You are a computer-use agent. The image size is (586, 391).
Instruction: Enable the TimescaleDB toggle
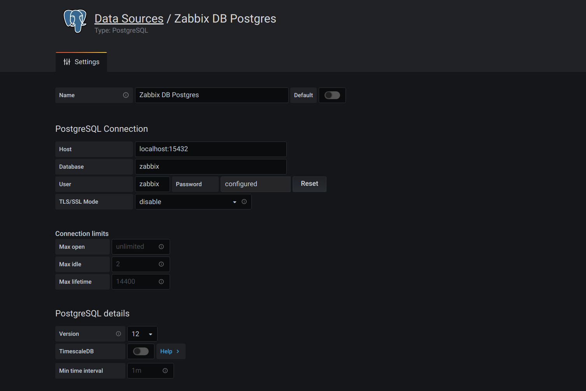(140, 351)
